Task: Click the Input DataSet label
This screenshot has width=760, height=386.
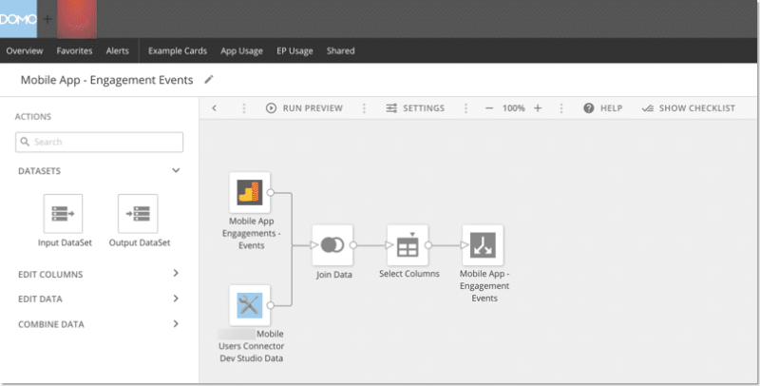Action: [x=65, y=242]
